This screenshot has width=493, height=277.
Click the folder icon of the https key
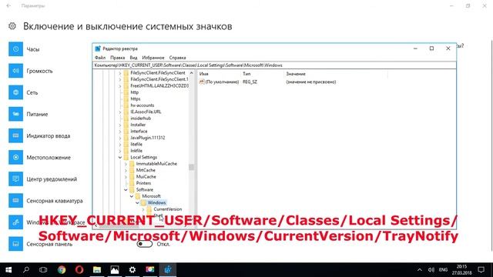[126, 98]
